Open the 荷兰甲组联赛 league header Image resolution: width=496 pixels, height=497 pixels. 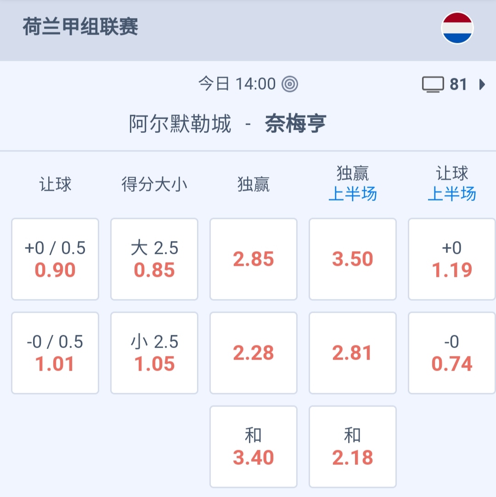80,28
